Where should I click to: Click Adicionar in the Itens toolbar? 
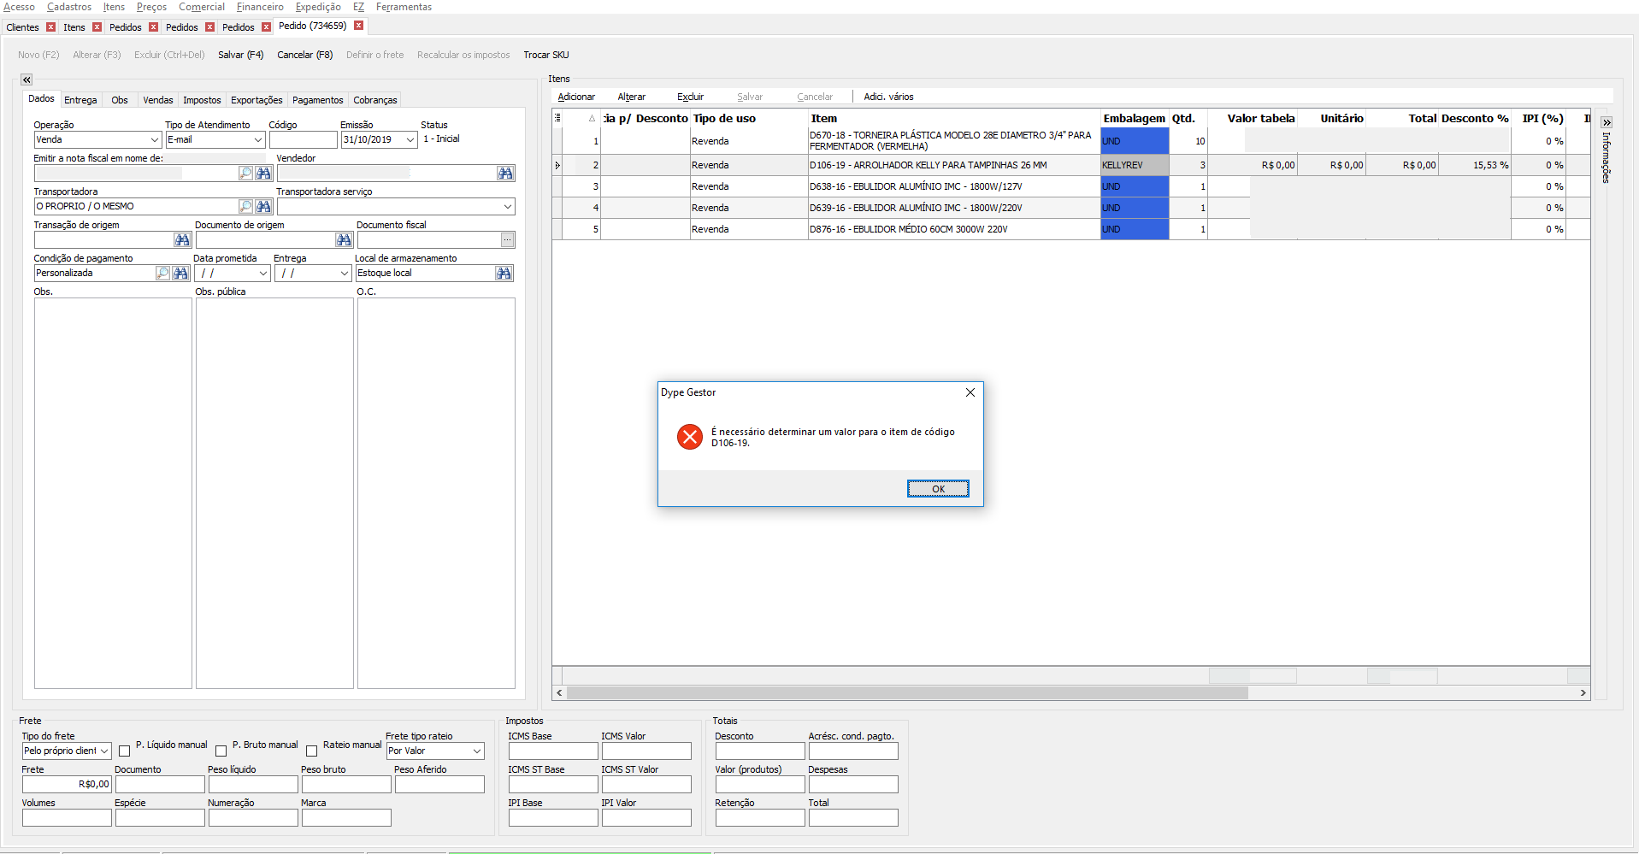(x=576, y=97)
